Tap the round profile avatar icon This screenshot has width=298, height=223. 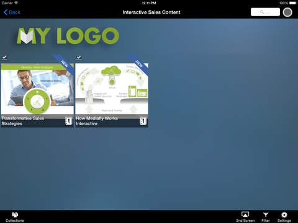coord(287,12)
